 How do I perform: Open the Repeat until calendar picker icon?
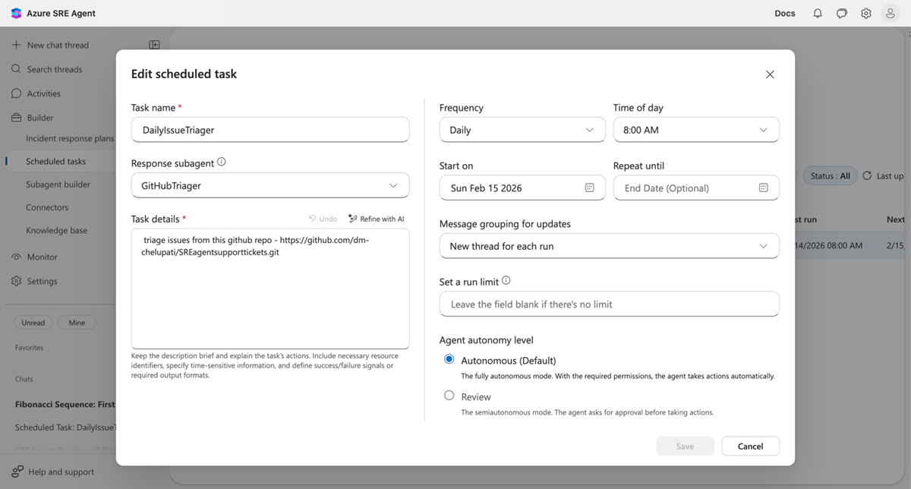tap(763, 188)
